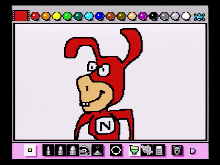Image resolution: width=220 pixels, height=165 pixels.
Task: Select the dark gray color ball
Action: tap(164, 16)
